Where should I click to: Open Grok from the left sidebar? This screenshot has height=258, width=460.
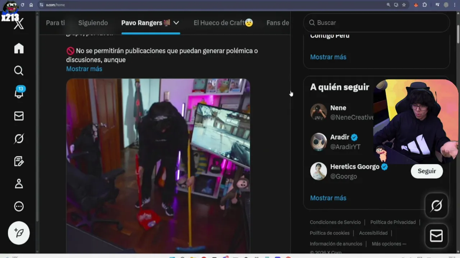(x=19, y=139)
